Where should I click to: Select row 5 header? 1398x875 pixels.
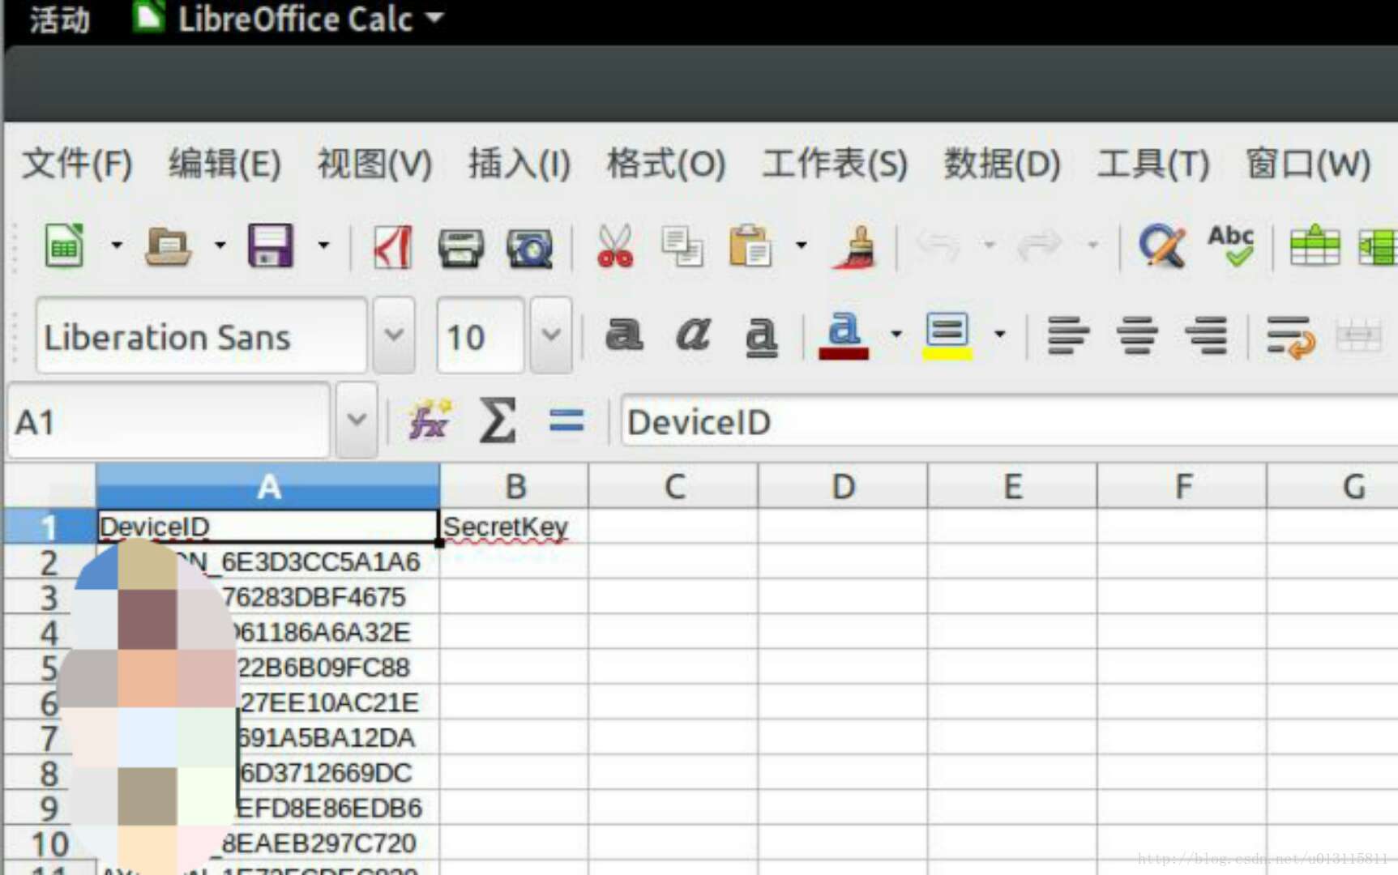49,668
